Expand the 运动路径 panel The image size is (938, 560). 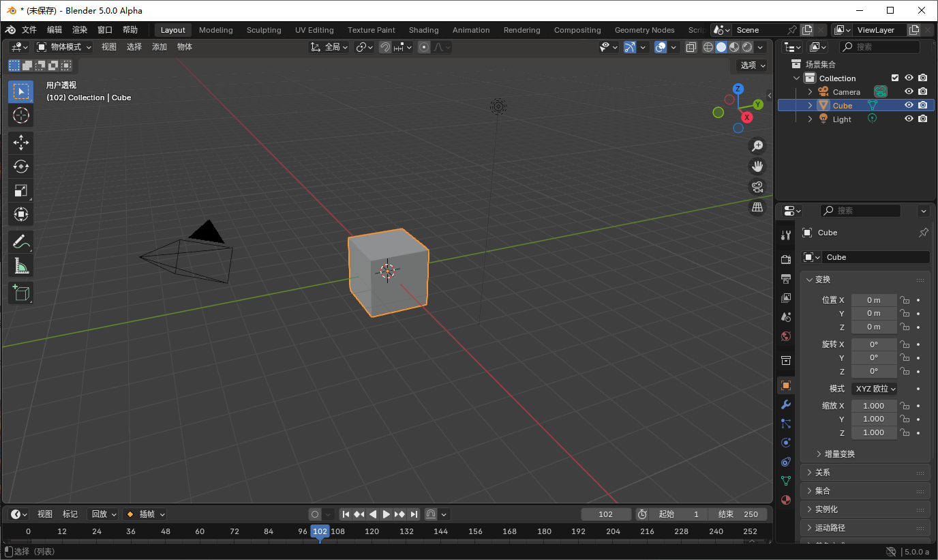tap(865, 527)
